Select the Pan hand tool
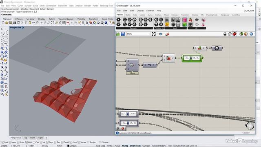 [x=37, y=23]
